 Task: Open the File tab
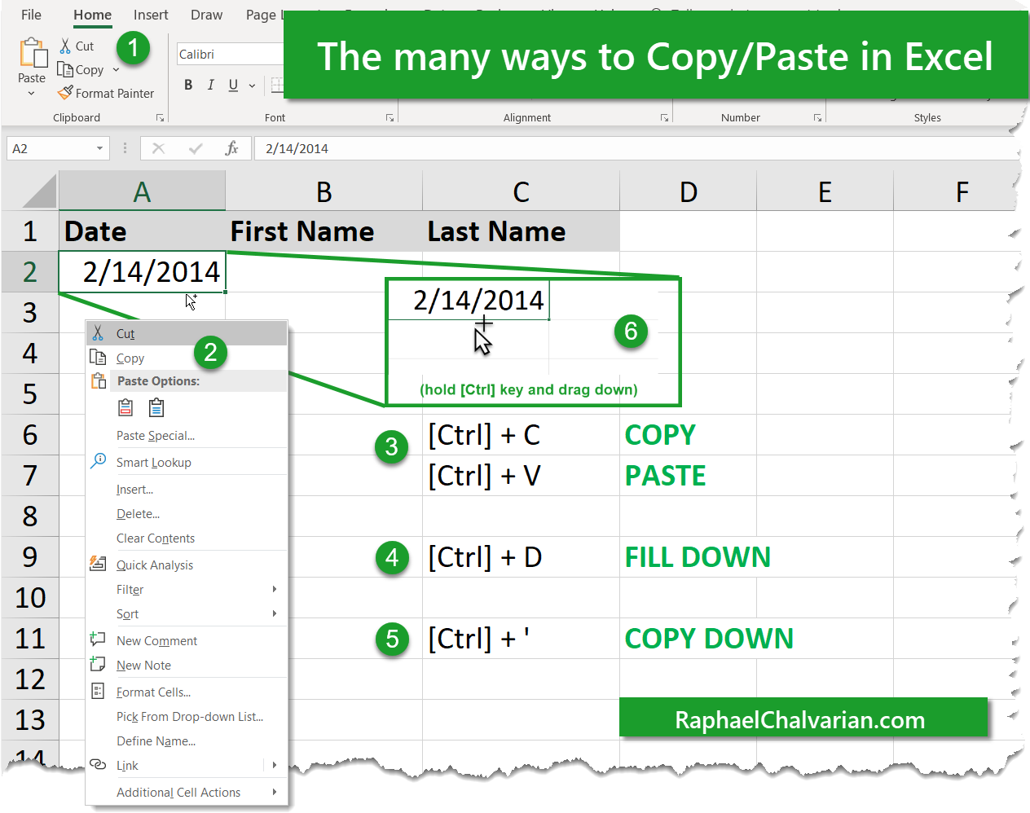[x=31, y=15]
